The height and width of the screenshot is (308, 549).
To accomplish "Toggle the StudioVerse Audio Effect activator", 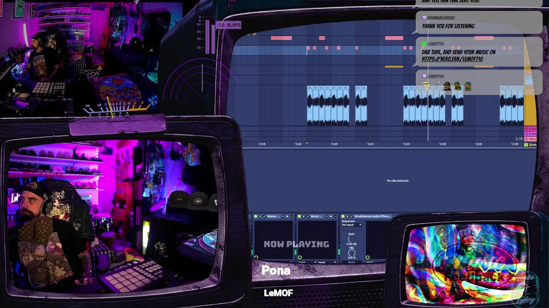I will [343, 216].
